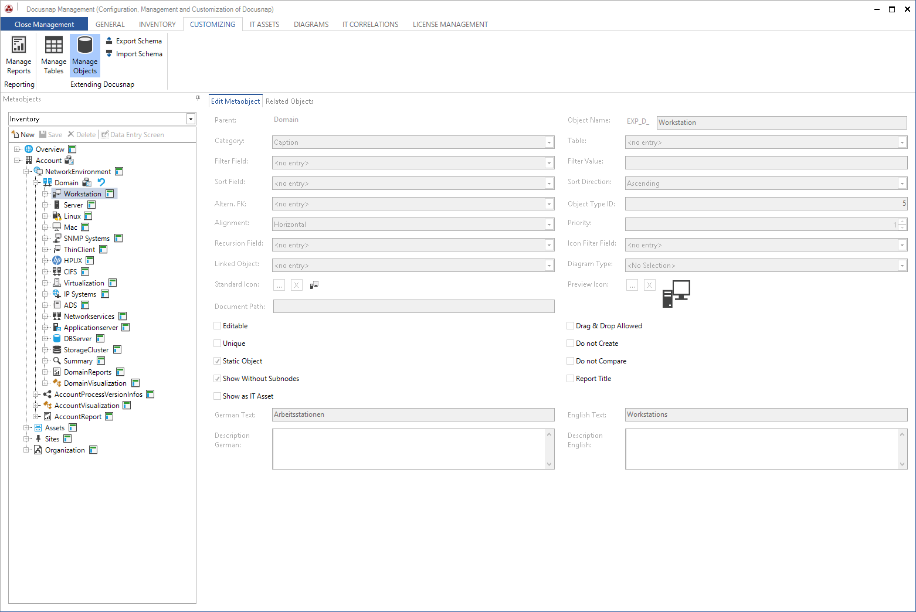Click the AccountProcessVersionInfos icon
916x612 pixels.
click(x=48, y=394)
